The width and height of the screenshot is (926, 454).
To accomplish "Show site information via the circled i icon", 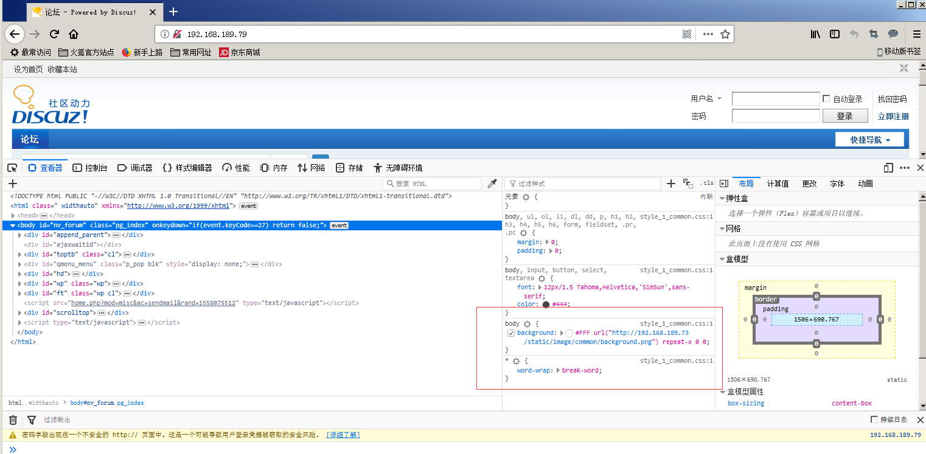I will click(165, 34).
